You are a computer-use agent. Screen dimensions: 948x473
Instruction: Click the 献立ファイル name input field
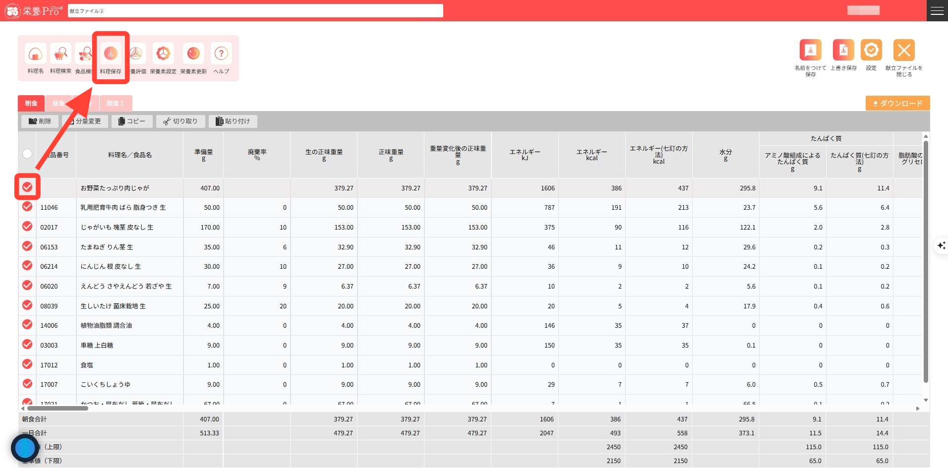click(x=255, y=11)
